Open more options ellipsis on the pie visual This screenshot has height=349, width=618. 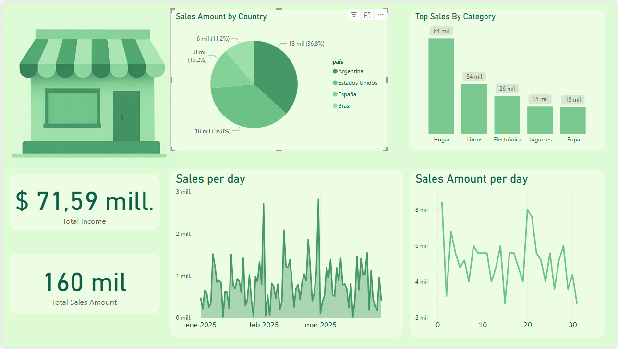(381, 15)
